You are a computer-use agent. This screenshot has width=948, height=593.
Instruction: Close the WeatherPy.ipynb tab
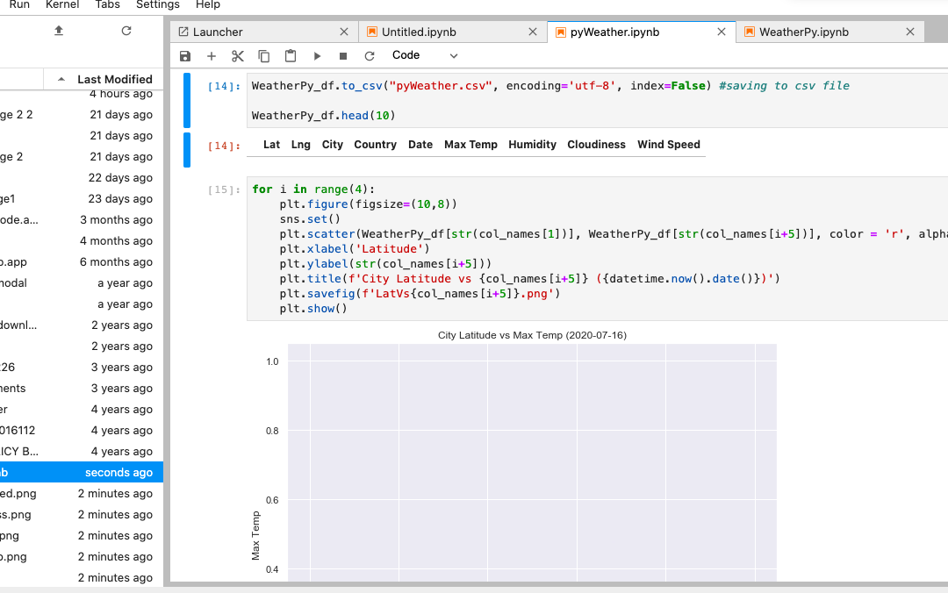(x=910, y=32)
